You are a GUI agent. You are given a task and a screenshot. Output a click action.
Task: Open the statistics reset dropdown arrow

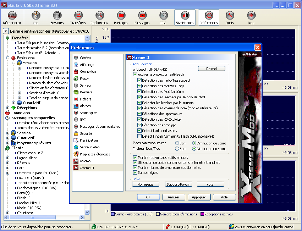[6, 31]
